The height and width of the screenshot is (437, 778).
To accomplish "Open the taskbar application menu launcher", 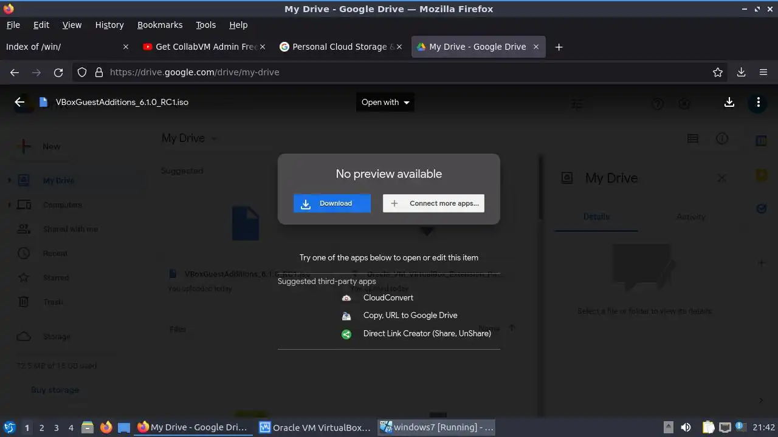I will (9, 427).
